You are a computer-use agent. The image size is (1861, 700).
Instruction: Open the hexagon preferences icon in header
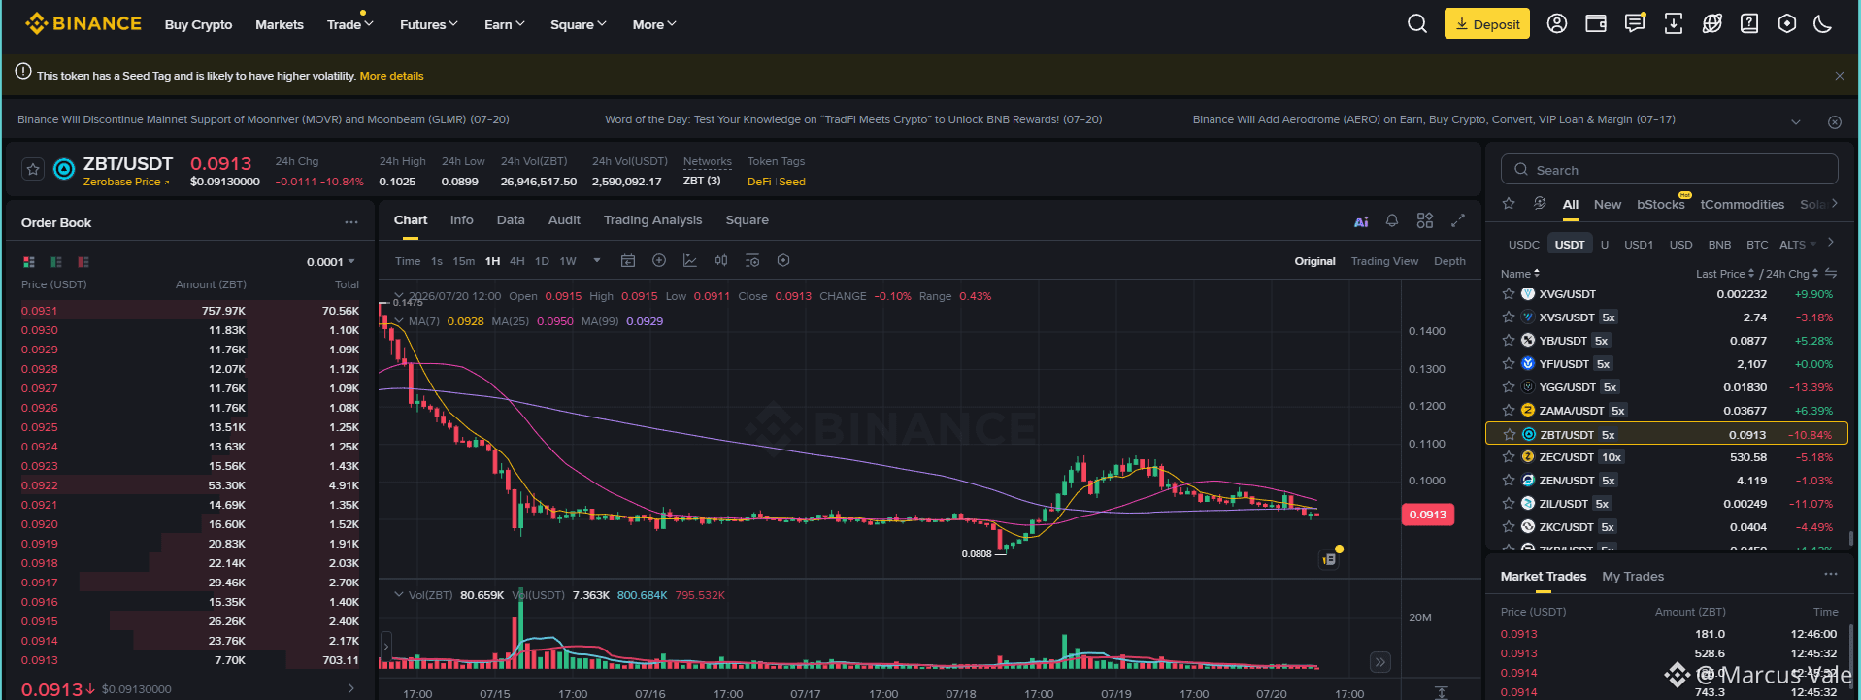pyautogui.click(x=1787, y=24)
